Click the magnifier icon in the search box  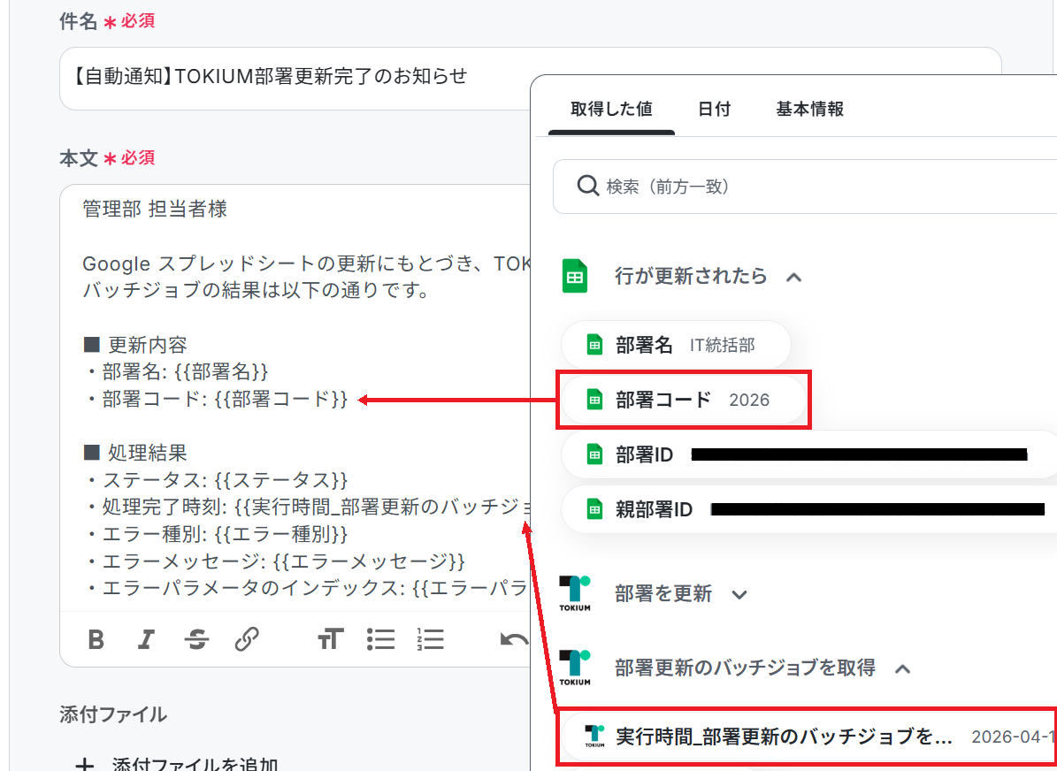point(588,187)
